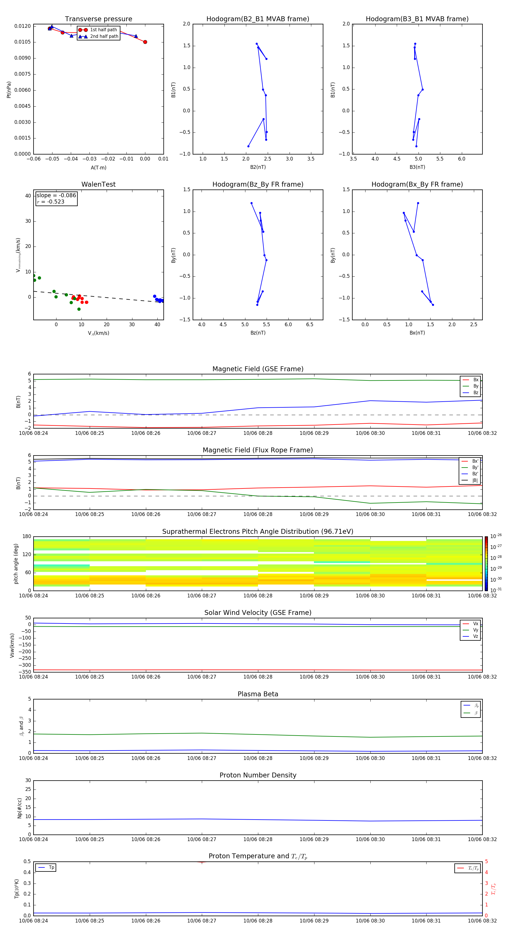This screenshot has width=516, height=946.
Task: Select the "1st half path" legend entry
Action: click(98, 30)
